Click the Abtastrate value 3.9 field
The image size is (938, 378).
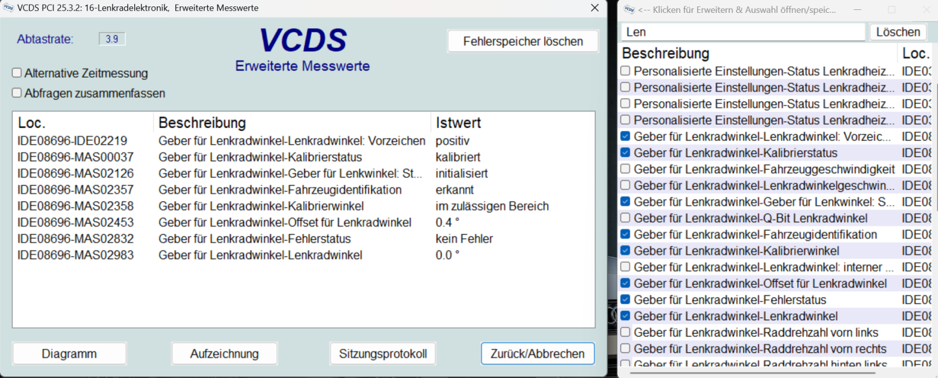click(112, 39)
